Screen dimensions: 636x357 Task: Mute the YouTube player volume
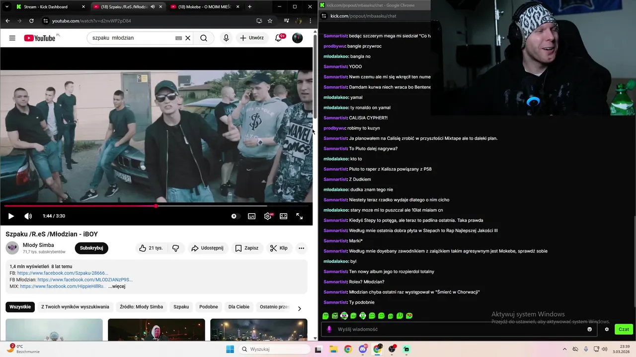pyautogui.click(x=28, y=216)
